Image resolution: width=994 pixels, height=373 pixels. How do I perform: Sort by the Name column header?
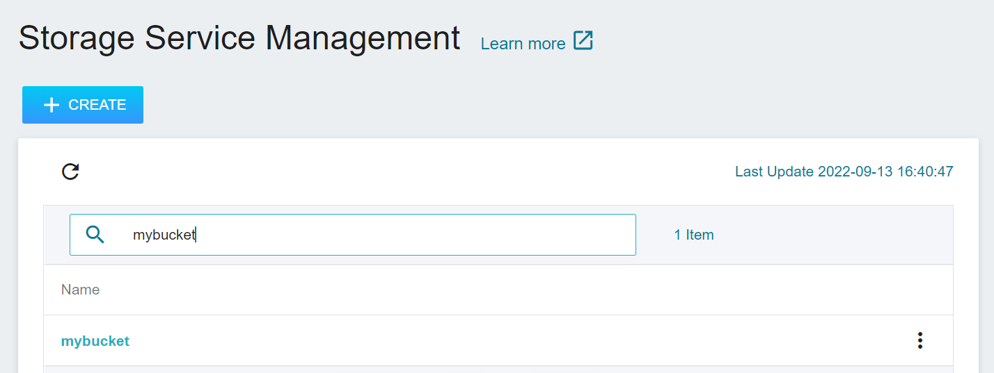[x=80, y=290]
